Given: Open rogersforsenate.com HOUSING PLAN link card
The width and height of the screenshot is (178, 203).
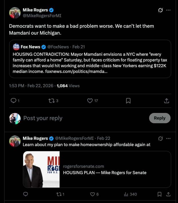Looking at the screenshot, I should (97, 169).
